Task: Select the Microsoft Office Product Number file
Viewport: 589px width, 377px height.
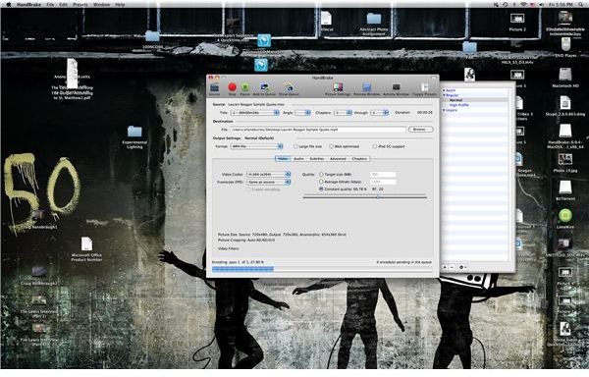Action: point(86,243)
